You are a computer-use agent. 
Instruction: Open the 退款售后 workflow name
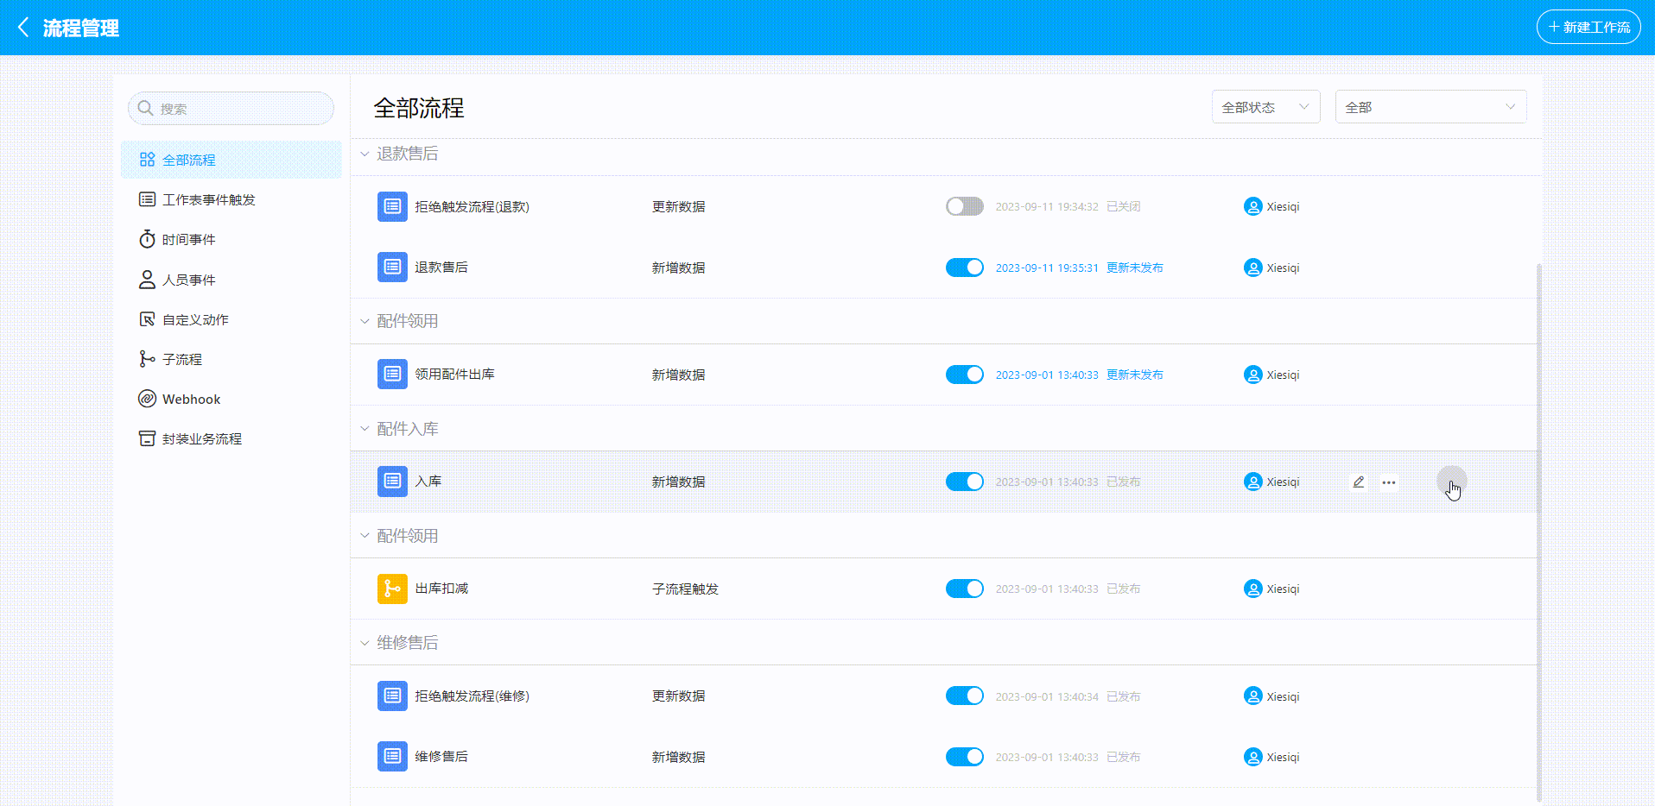click(441, 268)
